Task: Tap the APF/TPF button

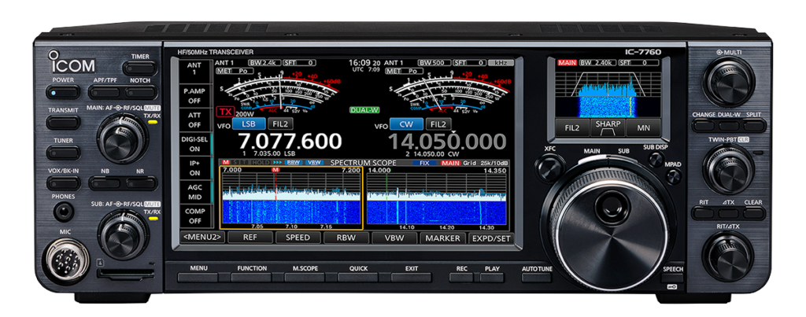Action: click(106, 93)
